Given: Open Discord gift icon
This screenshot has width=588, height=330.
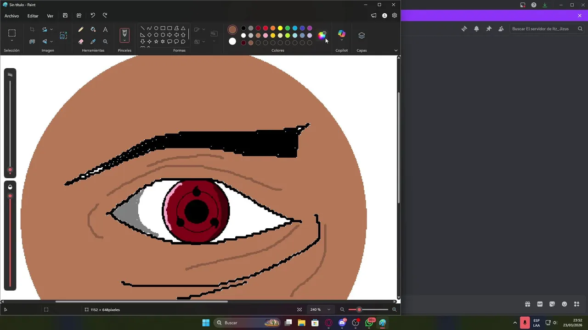Looking at the screenshot, I should point(527,304).
